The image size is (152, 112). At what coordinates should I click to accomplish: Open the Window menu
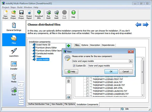(28, 7)
